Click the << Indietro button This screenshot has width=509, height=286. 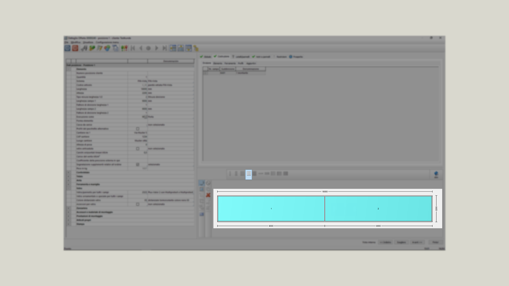click(x=385, y=242)
